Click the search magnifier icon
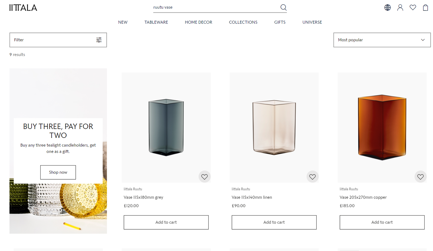This screenshot has height=251, width=433. [283, 7]
